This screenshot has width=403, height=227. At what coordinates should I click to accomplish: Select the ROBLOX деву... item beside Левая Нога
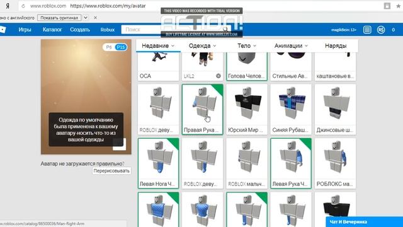[202, 163]
